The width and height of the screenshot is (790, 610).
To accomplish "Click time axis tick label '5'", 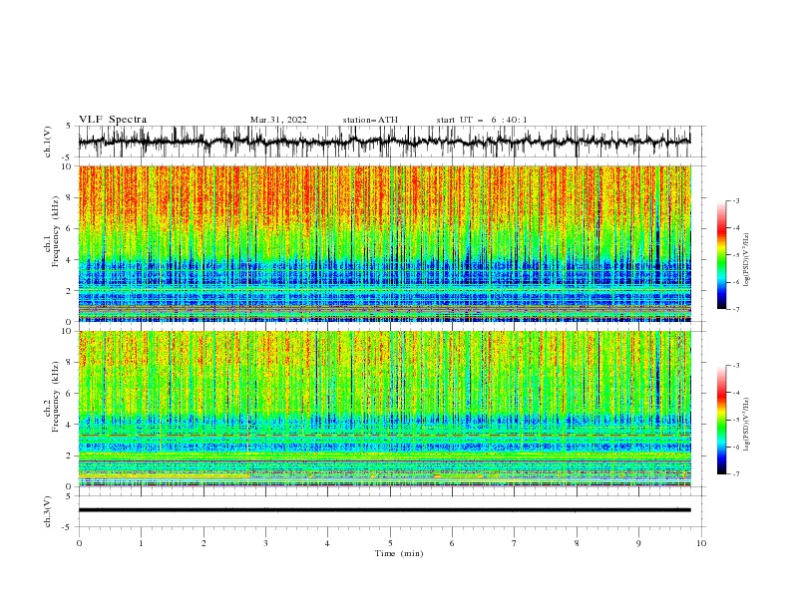I will click(x=390, y=543).
